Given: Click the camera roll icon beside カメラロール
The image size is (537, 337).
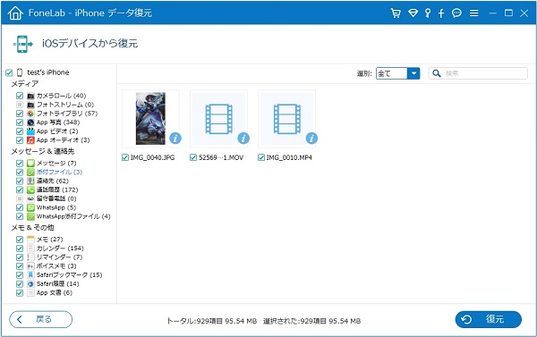Looking at the screenshot, I should [x=30, y=96].
